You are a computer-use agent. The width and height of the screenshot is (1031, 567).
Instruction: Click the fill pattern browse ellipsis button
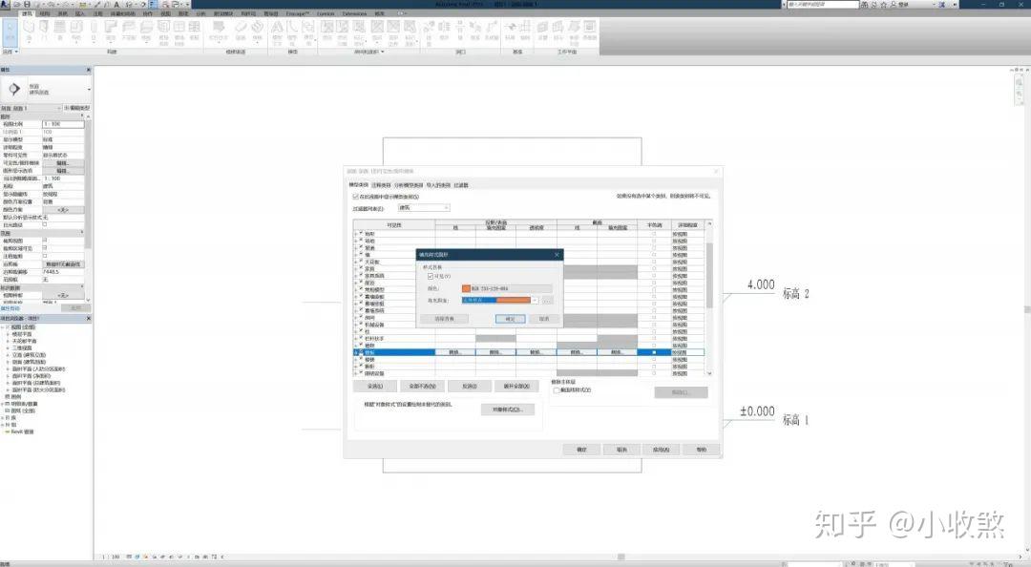point(547,300)
